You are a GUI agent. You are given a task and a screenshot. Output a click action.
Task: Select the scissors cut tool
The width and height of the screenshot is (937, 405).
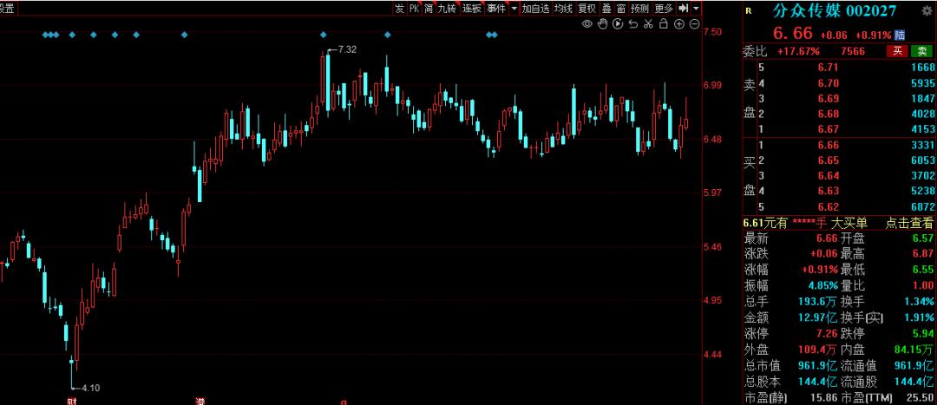(x=648, y=24)
